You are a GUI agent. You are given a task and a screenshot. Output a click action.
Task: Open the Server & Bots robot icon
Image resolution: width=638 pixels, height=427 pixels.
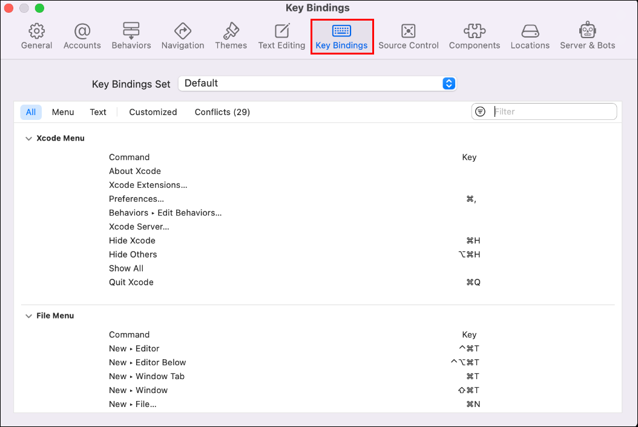coord(588,30)
